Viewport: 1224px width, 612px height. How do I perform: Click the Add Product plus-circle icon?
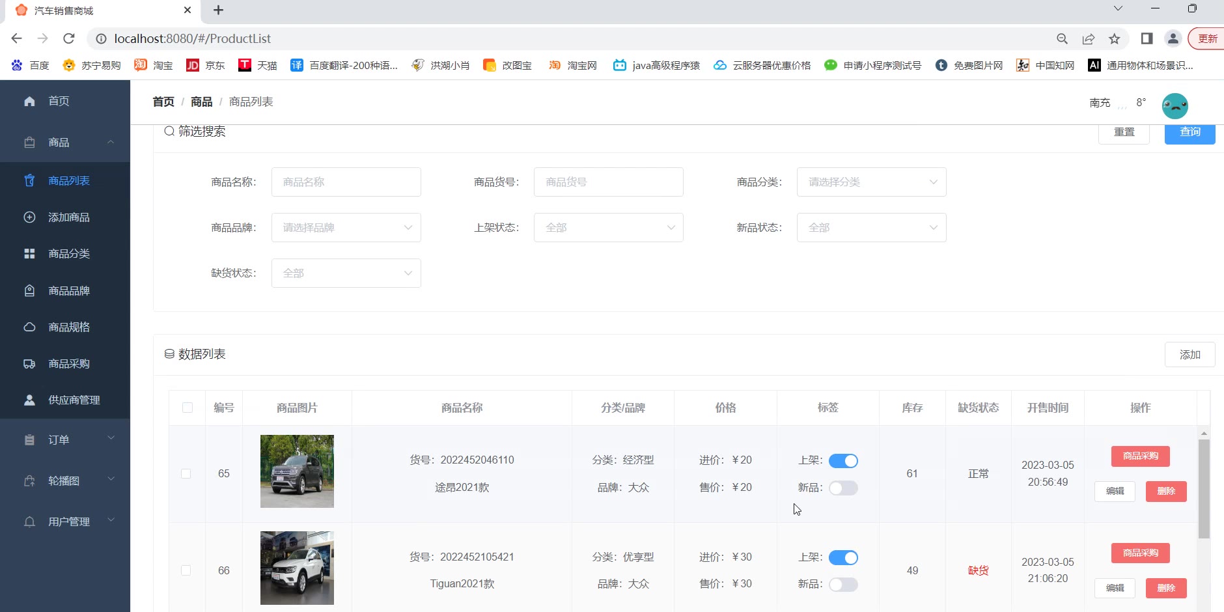29,217
